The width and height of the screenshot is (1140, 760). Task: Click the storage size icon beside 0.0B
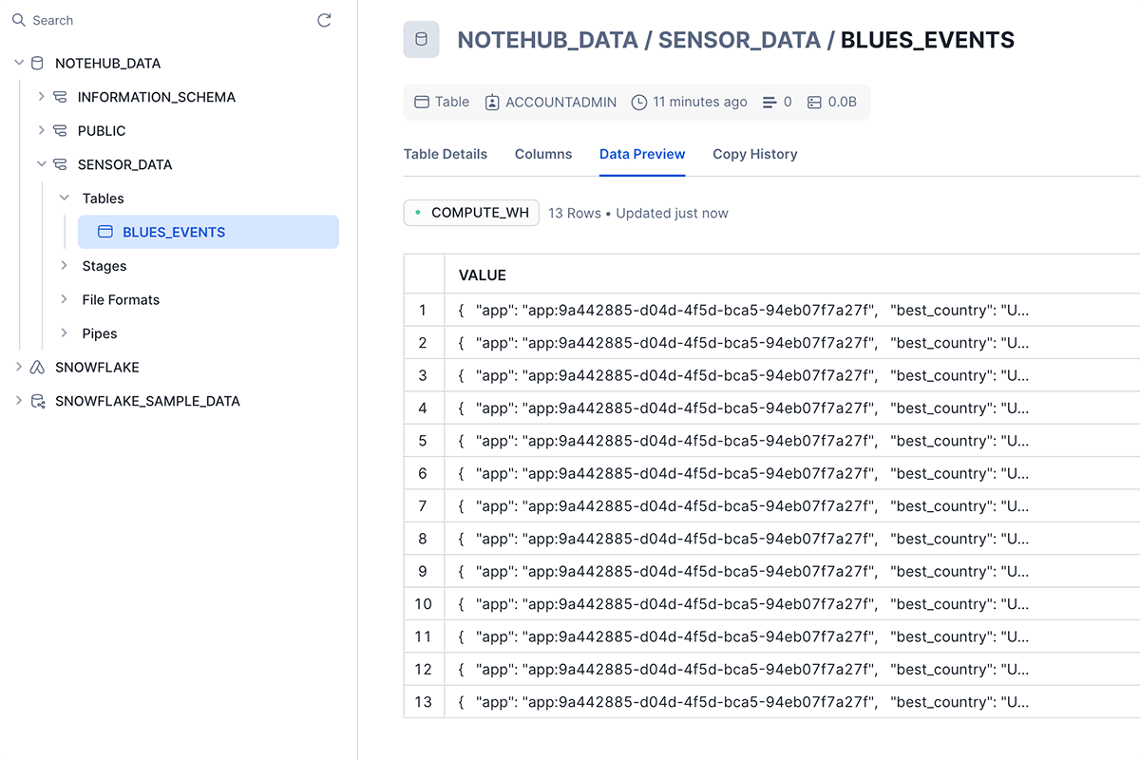point(814,102)
